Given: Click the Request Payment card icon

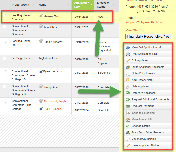Looking at the screenshot, I should click(128, 106).
